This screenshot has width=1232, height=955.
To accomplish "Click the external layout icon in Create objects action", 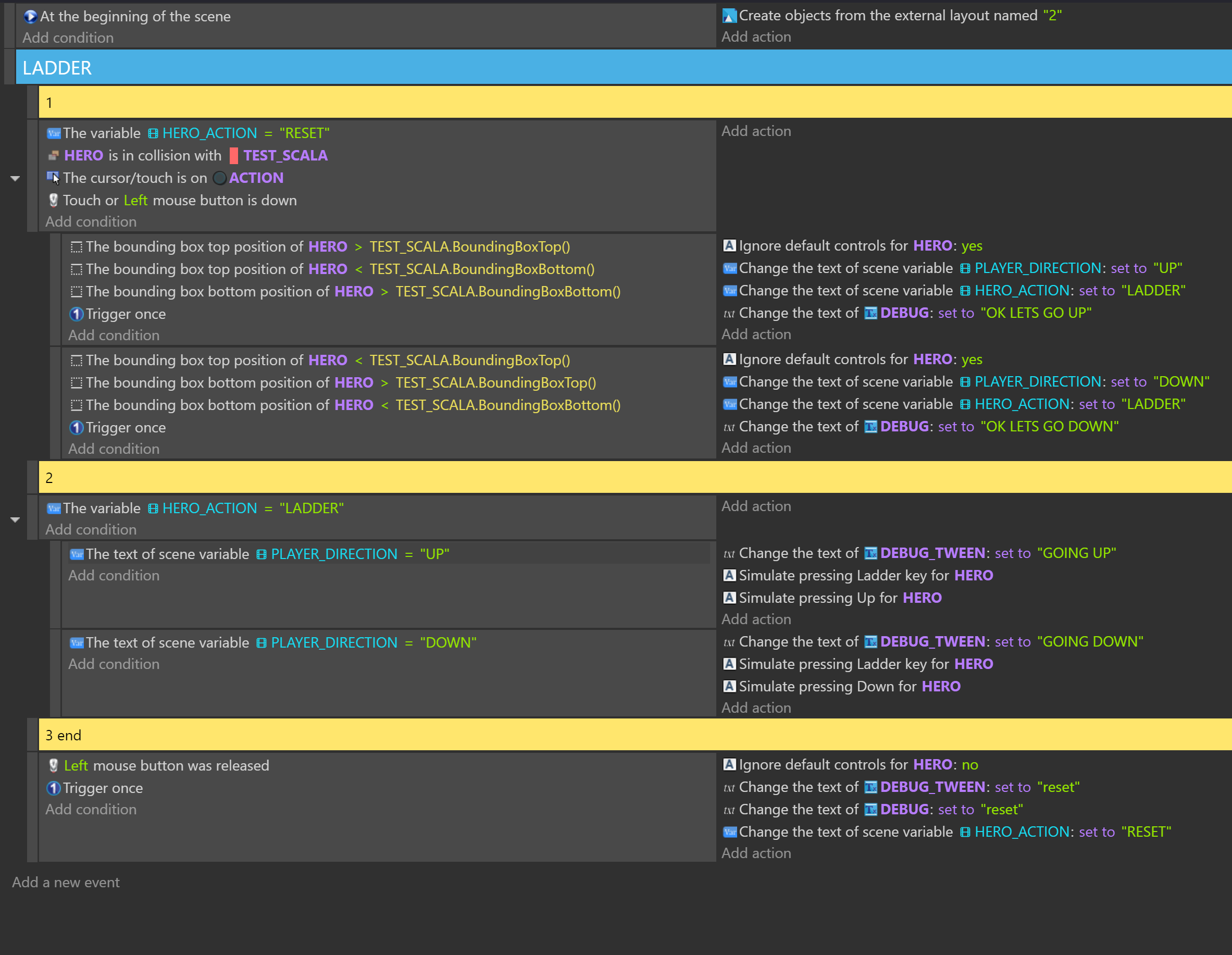I will click(x=729, y=16).
